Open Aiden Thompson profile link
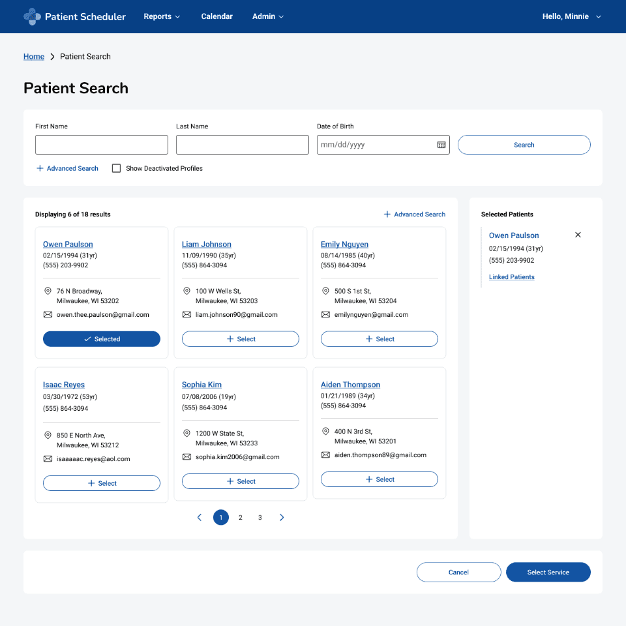Viewport: 626px width, 626px height. tap(350, 385)
